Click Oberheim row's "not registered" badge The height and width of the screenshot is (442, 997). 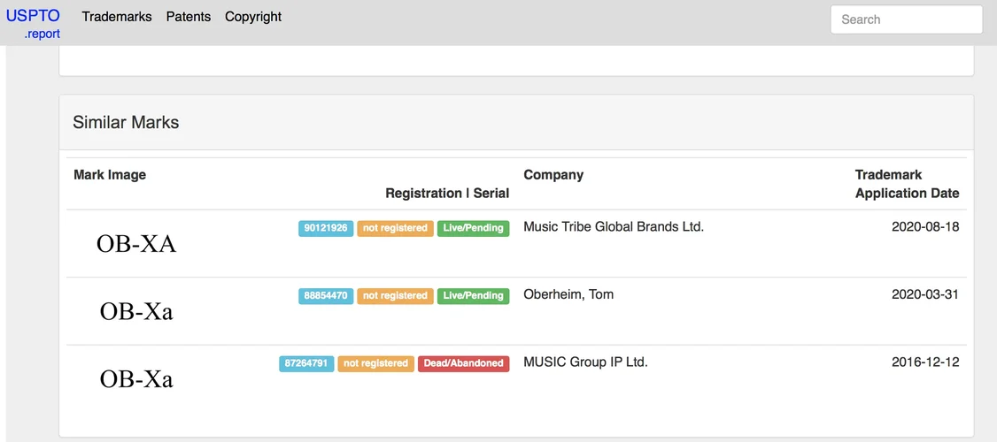pos(395,296)
